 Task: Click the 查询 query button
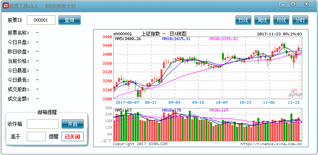point(70,20)
